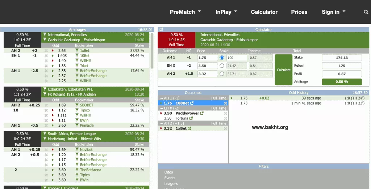Select the stake radio button for EH X
Viewport: 371px width, 189px height.
pyautogui.click(x=222, y=66)
